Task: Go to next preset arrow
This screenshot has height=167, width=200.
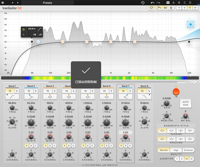Action: tap(18, 3)
